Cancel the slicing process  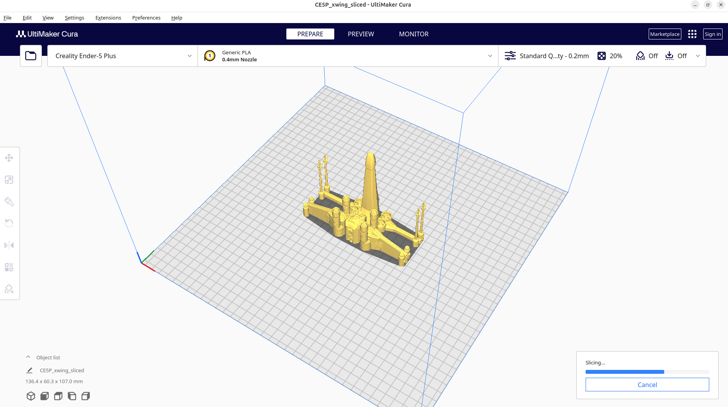647,385
